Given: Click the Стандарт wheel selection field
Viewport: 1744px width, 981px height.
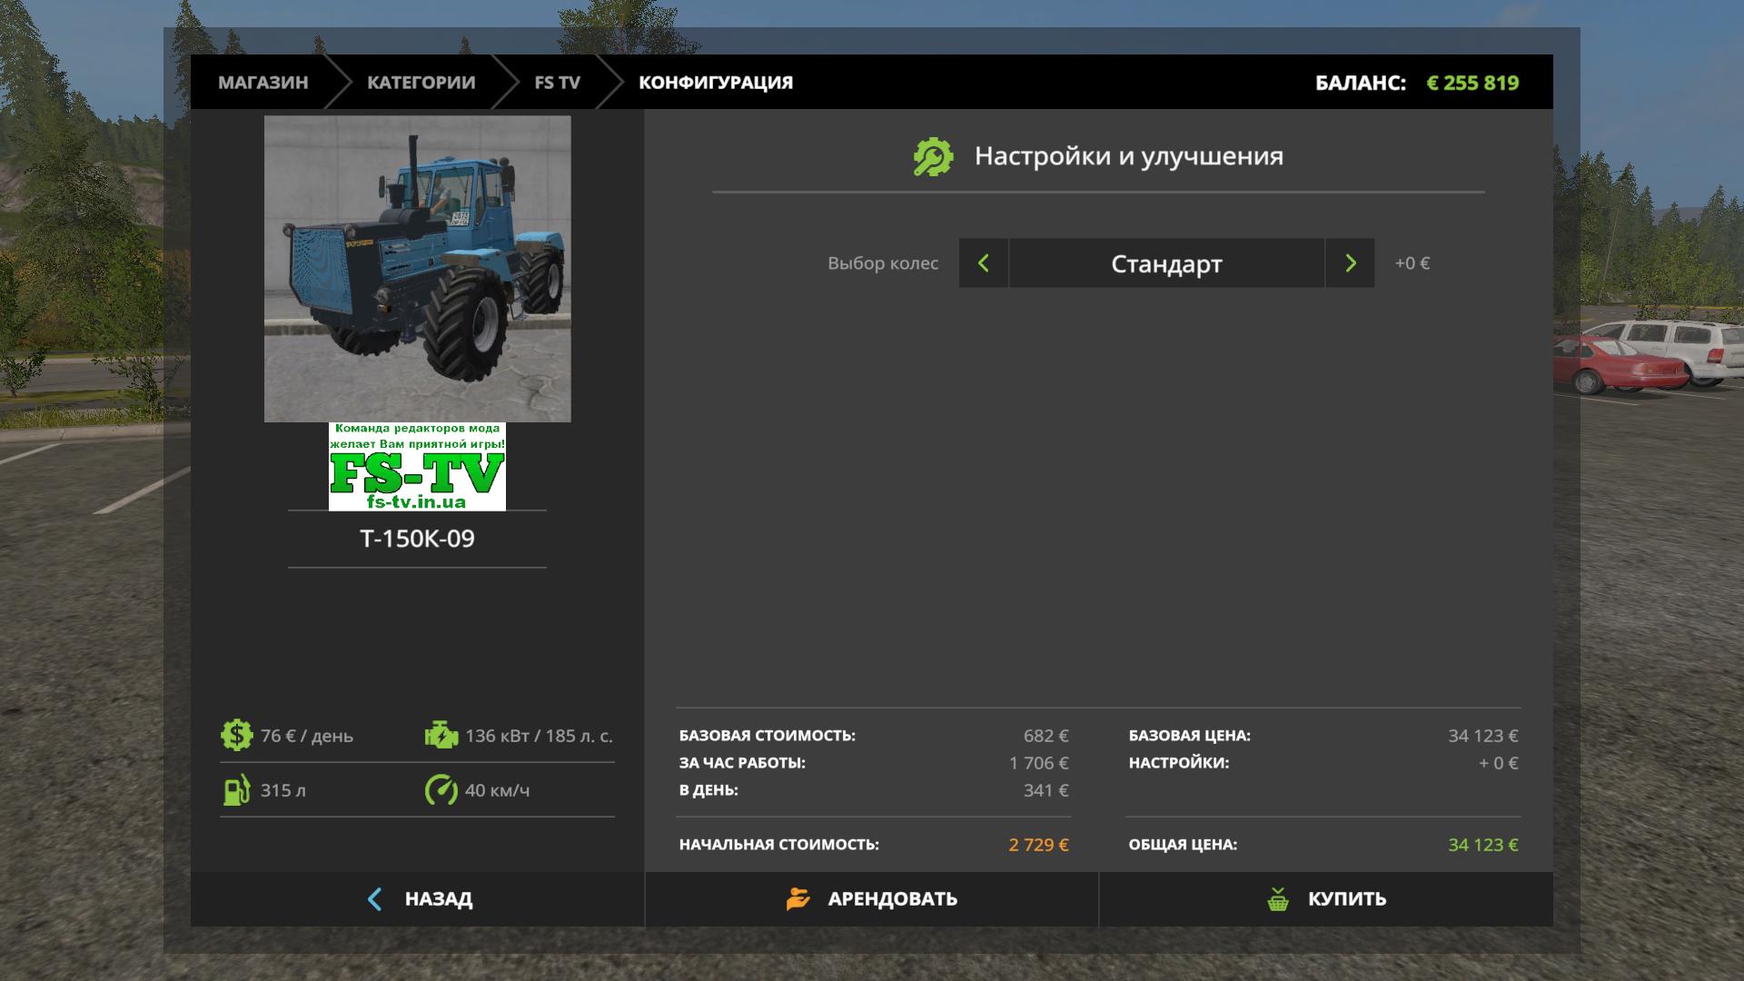Looking at the screenshot, I should pyautogui.click(x=1166, y=263).
